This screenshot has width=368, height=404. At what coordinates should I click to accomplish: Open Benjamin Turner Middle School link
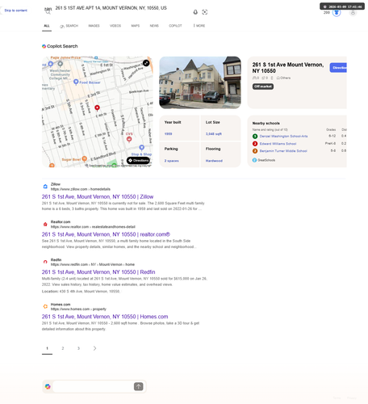283,151
